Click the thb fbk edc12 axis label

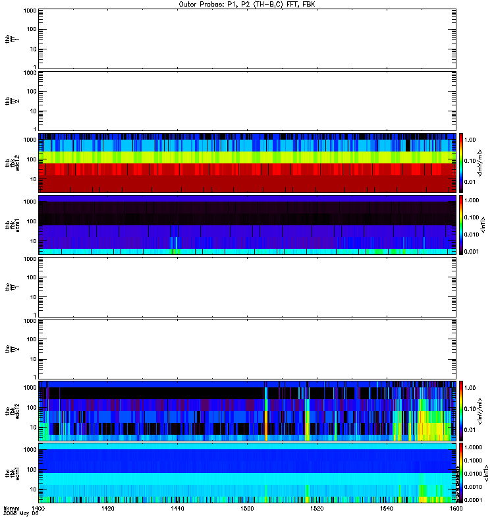click(12, 163)
